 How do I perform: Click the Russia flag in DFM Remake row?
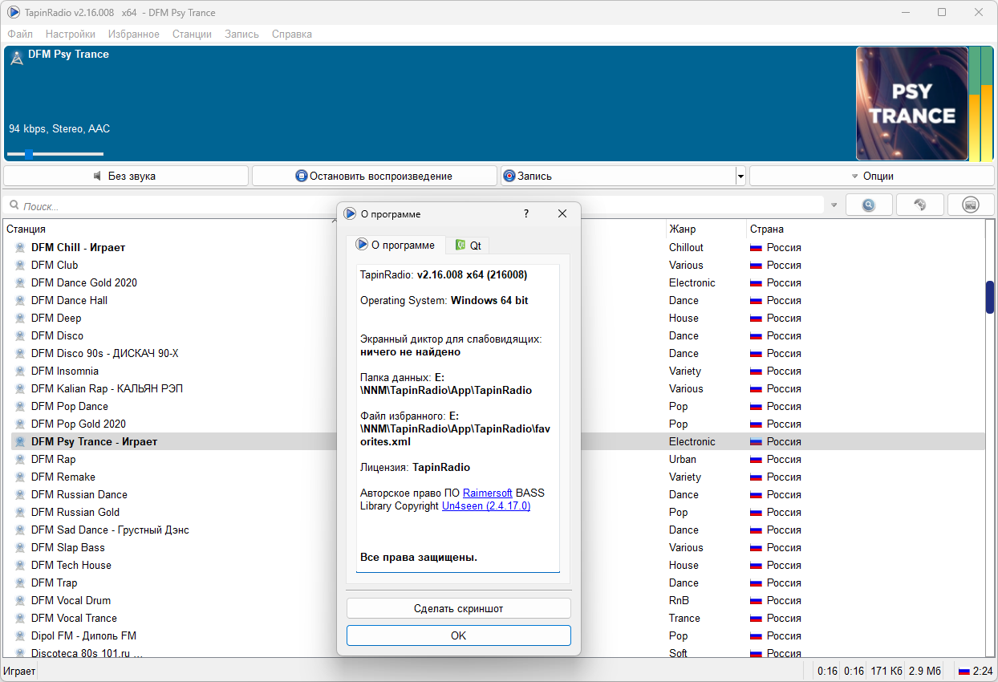coord(756,477)
